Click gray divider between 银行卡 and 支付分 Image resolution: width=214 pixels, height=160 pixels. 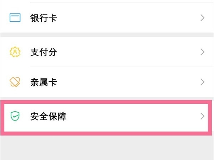coord(107,35)
